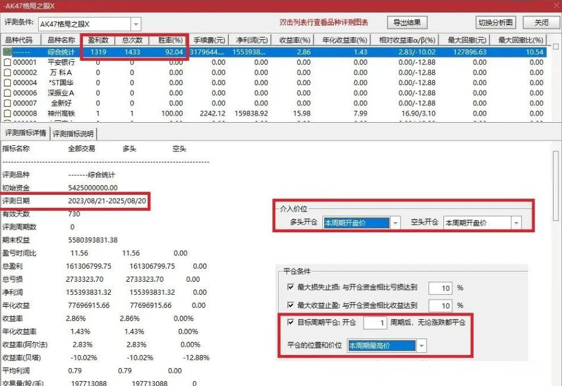
Task: Open the 评测条件 dropdown
Action: tap(136, 23)
